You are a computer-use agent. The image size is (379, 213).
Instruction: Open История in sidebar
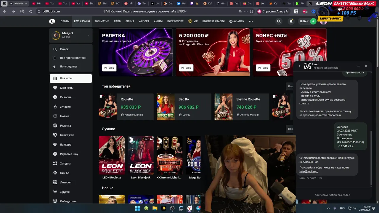pyautogui.click(x=71, y=97)
